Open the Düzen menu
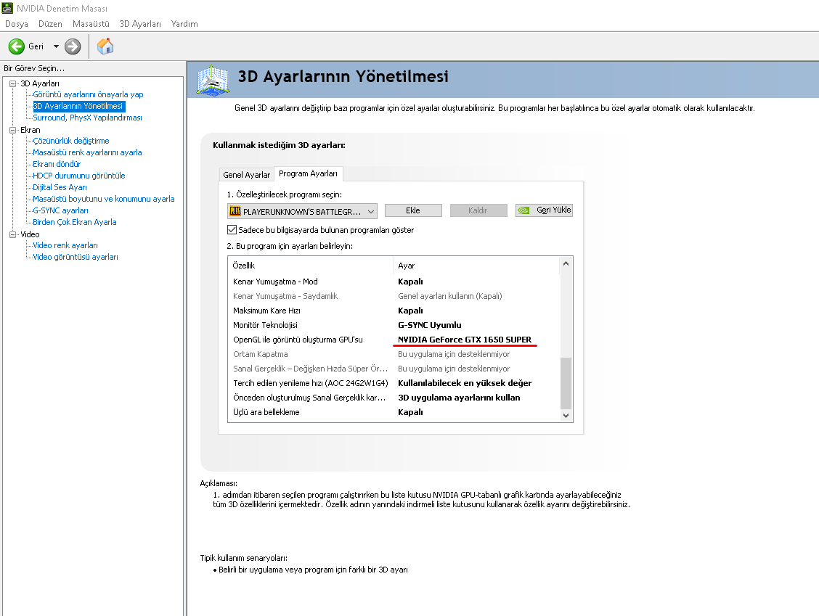819x616 pixels. pyautogui.click(x=50, y=24)
